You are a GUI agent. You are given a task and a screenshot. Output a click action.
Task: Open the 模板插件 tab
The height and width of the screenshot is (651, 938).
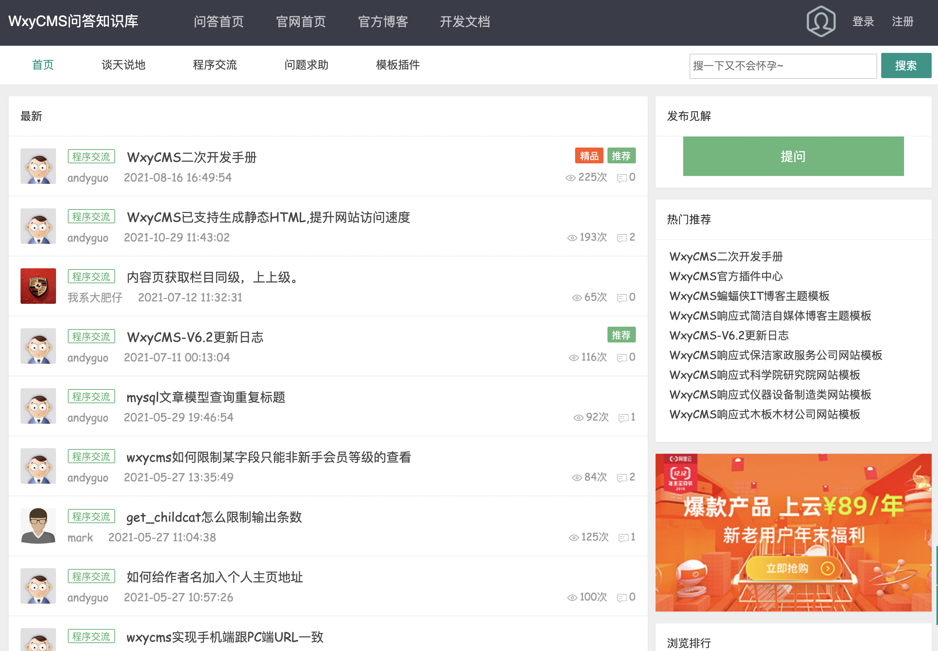point(398,64)
